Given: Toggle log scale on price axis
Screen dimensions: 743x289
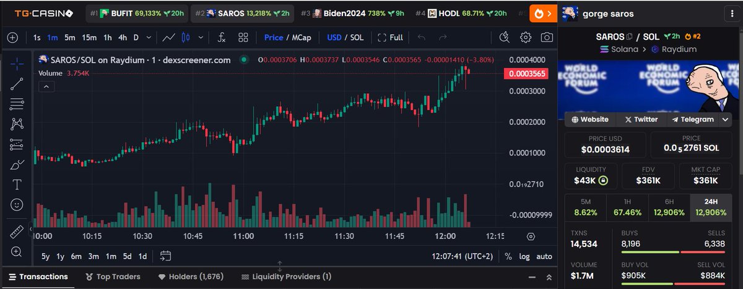Looking at the screenshot, I should click(x=524, y=256).
